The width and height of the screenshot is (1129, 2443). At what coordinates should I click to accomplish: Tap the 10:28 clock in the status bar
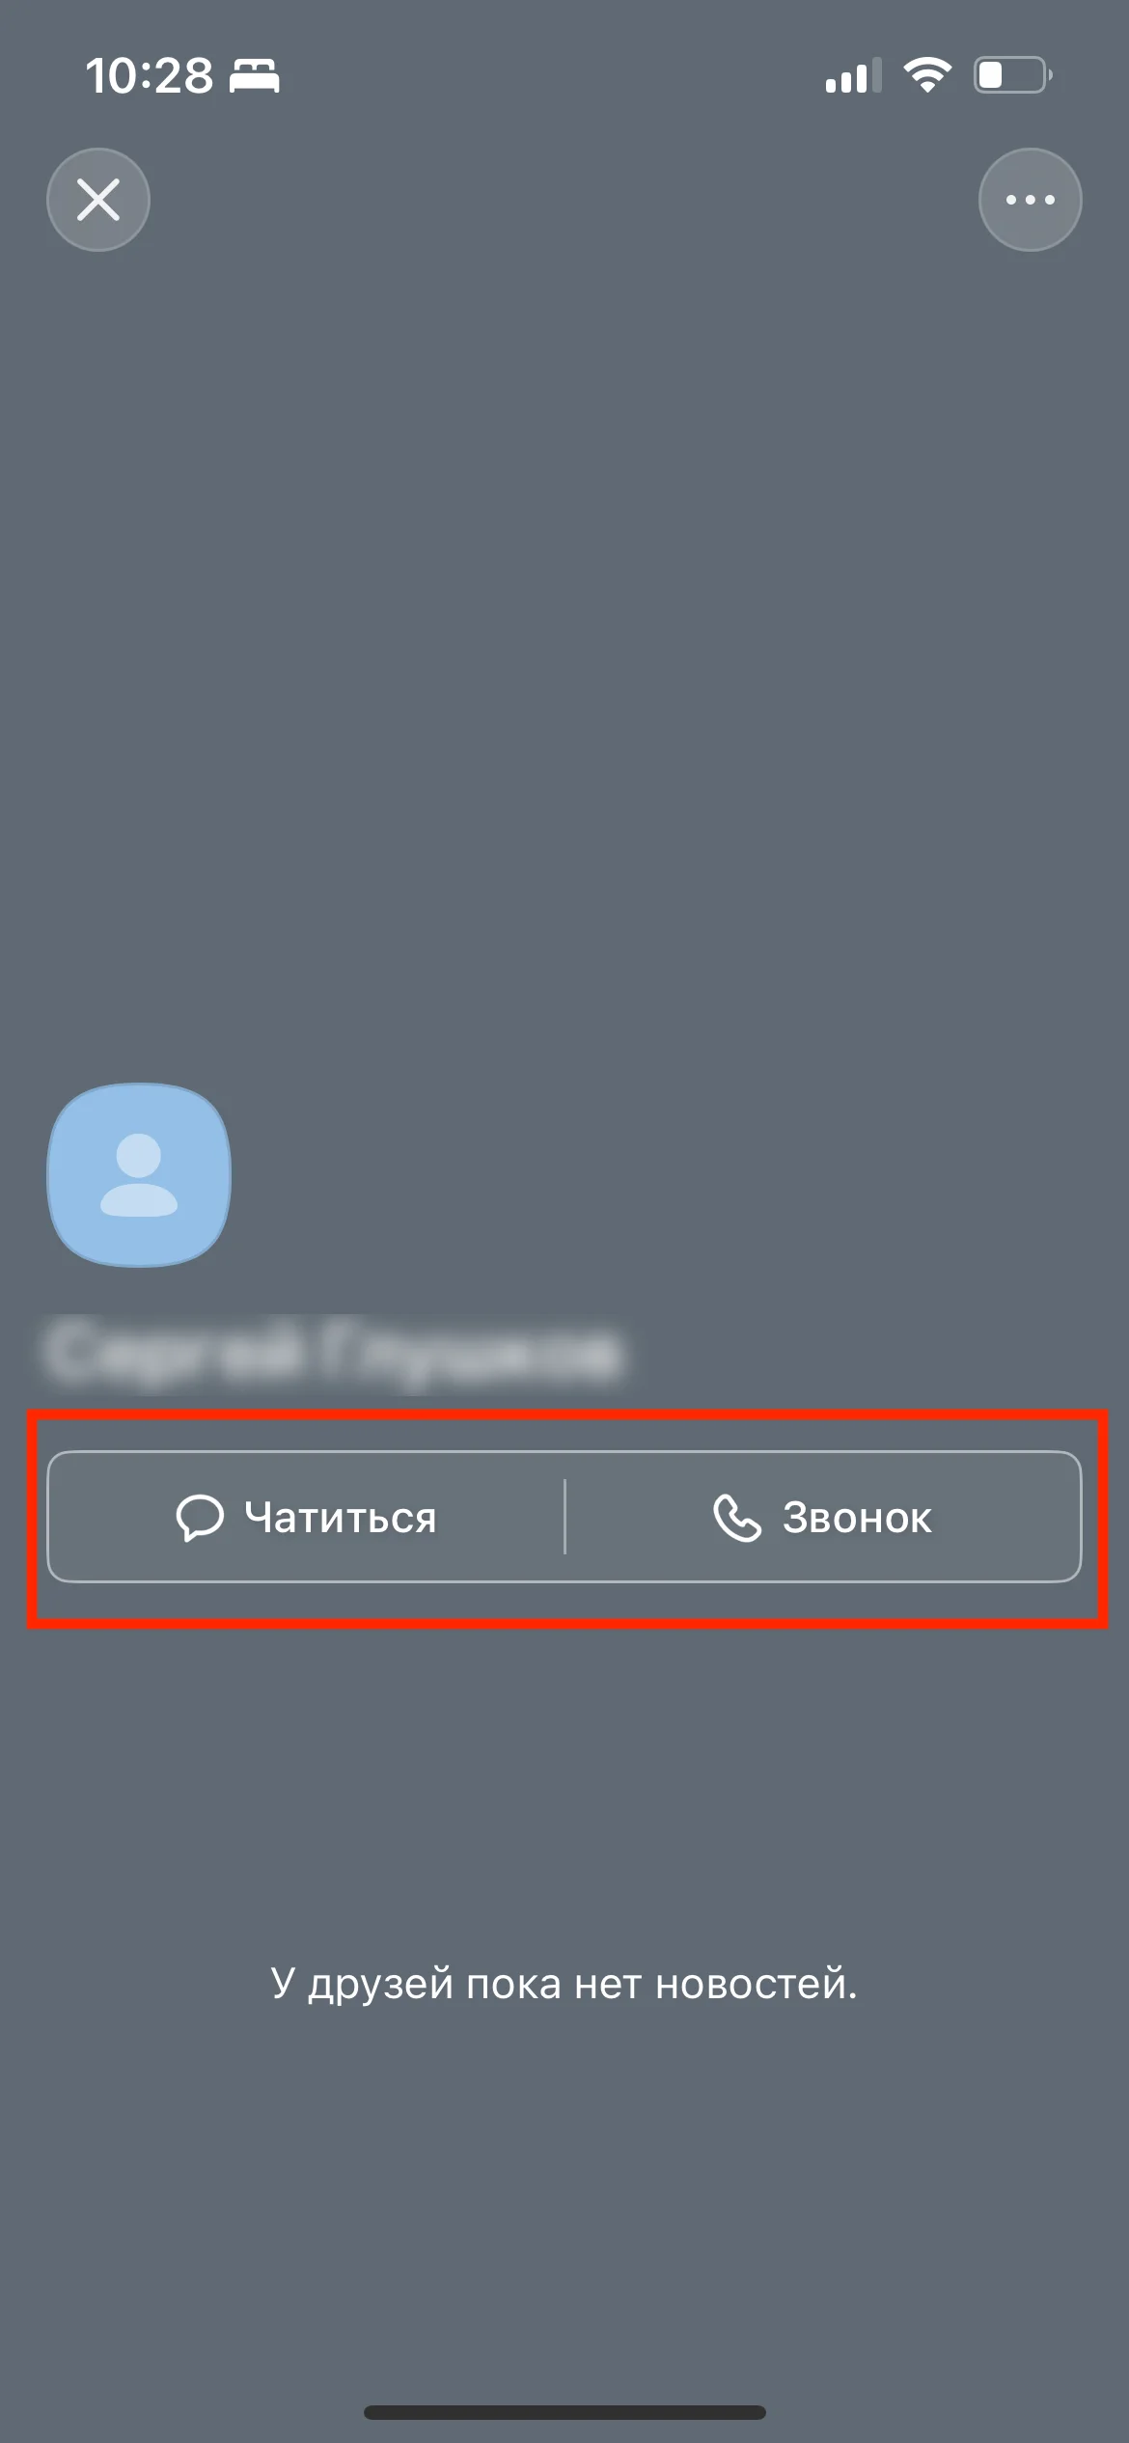coord(149,75)
